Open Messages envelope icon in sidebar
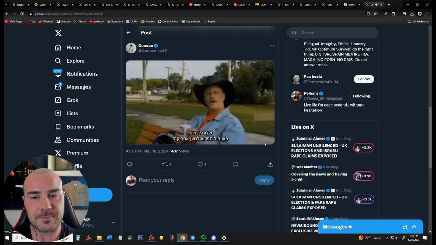This screenshot has width=436, height=245. click(x=58, y=87)
